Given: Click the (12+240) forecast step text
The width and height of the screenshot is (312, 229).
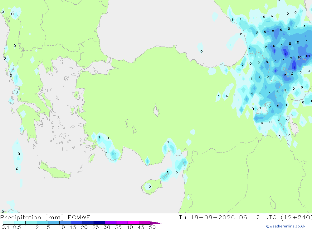Looking at the screenshot, I should (x=296, y=217).
